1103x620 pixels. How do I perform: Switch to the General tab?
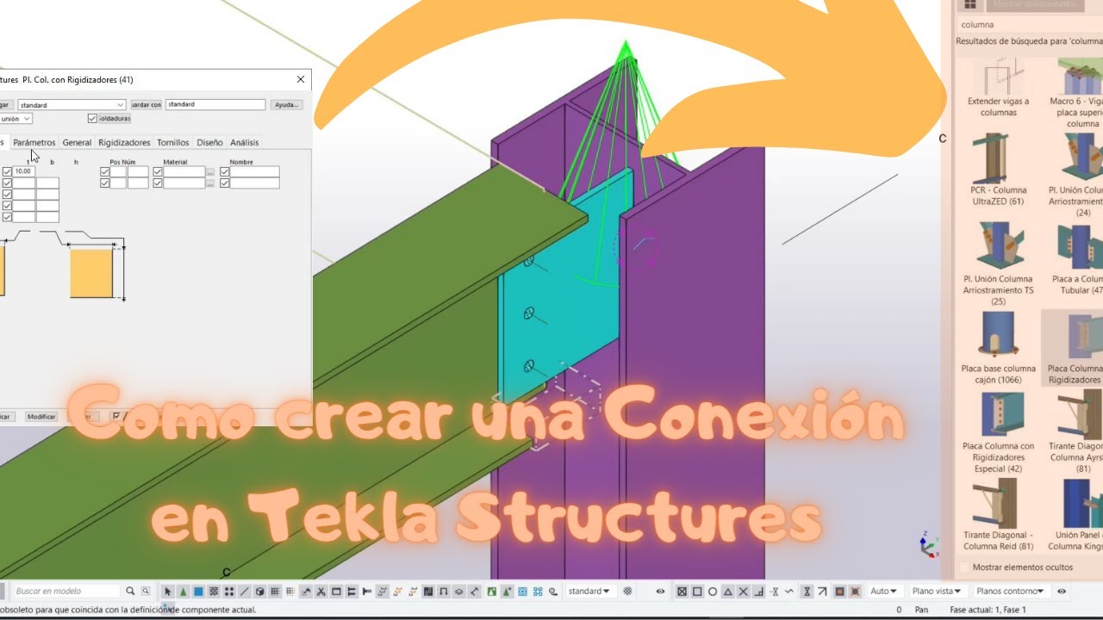[x=77, y=142]
